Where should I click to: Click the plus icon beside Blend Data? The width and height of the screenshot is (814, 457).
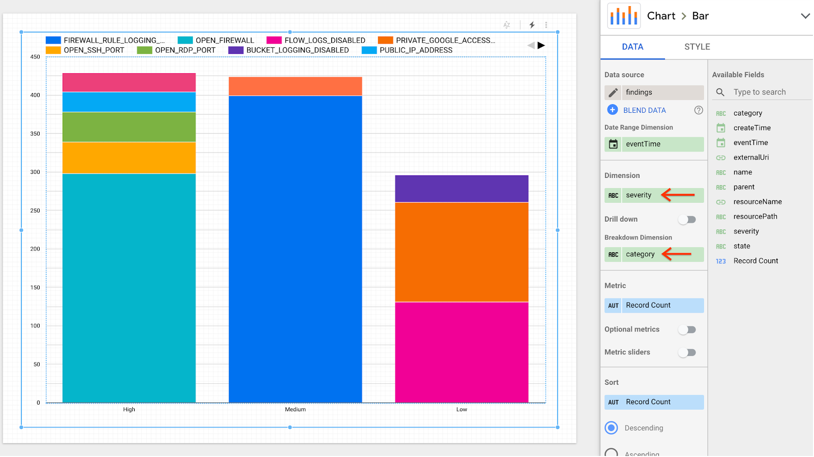(x=613, y=110)
